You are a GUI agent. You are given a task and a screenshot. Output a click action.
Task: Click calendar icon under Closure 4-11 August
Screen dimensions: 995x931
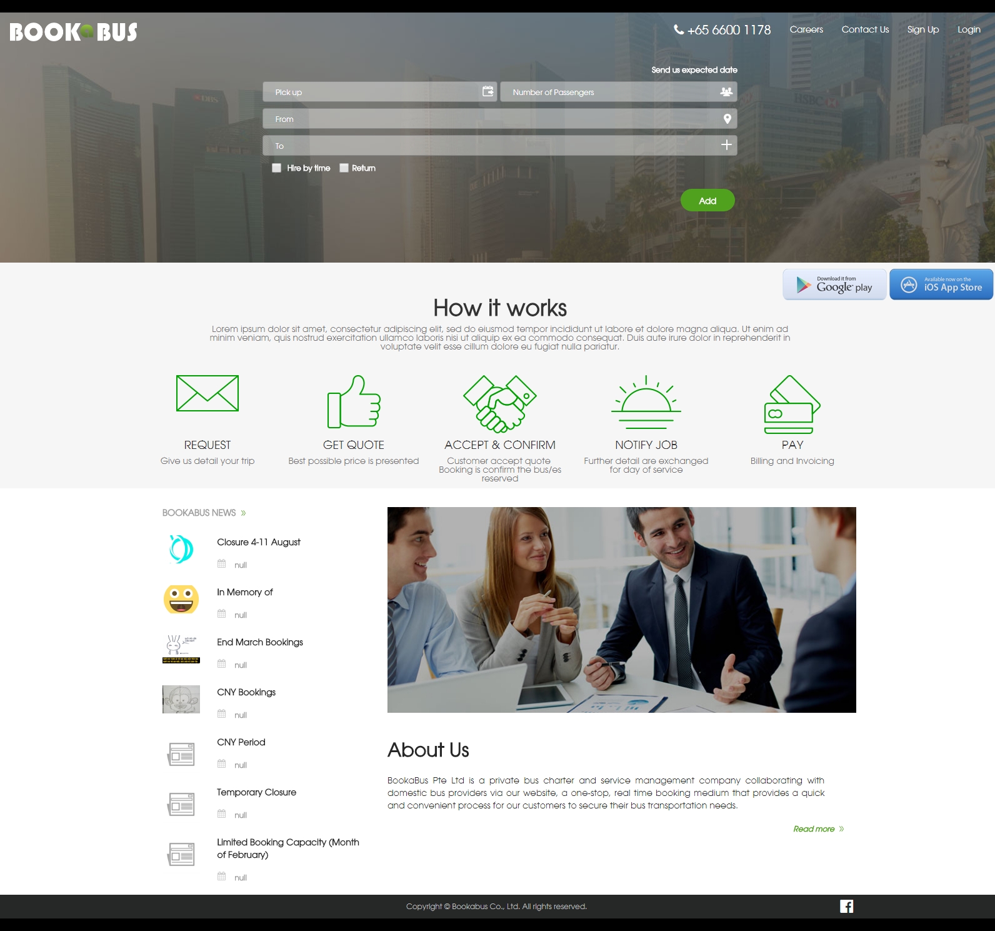[221, 564]
